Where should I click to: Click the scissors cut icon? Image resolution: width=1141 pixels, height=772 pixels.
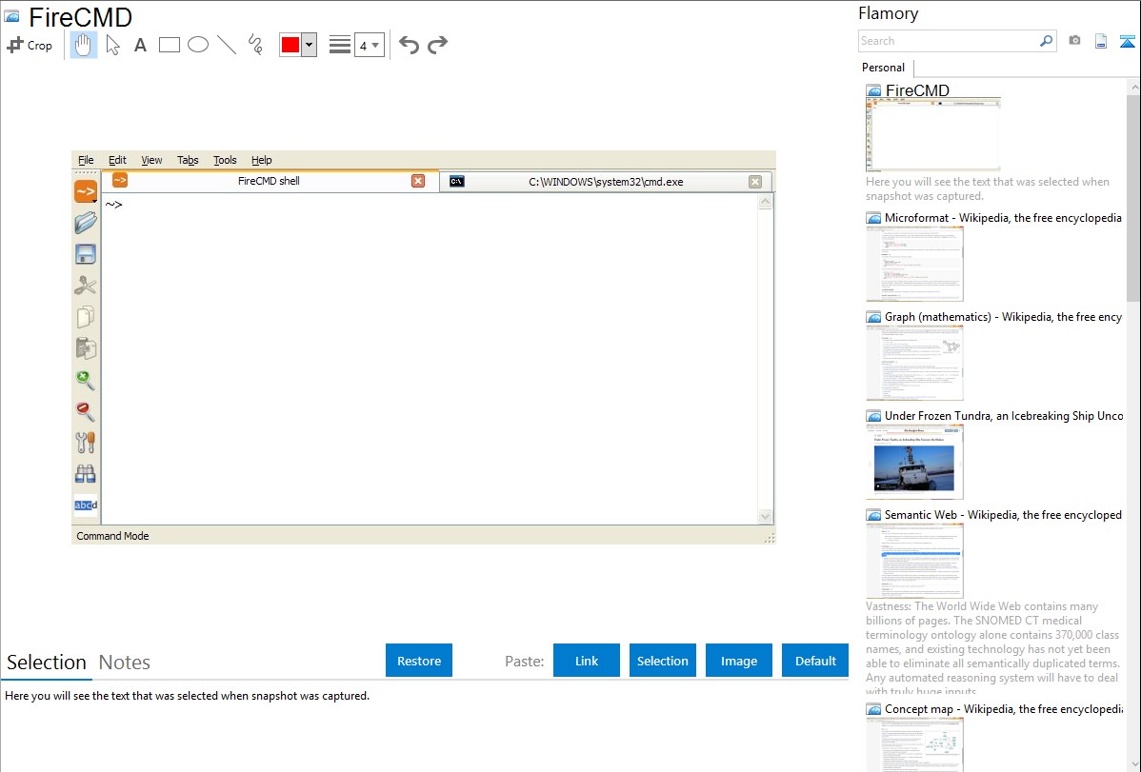[x=86, y=286]
